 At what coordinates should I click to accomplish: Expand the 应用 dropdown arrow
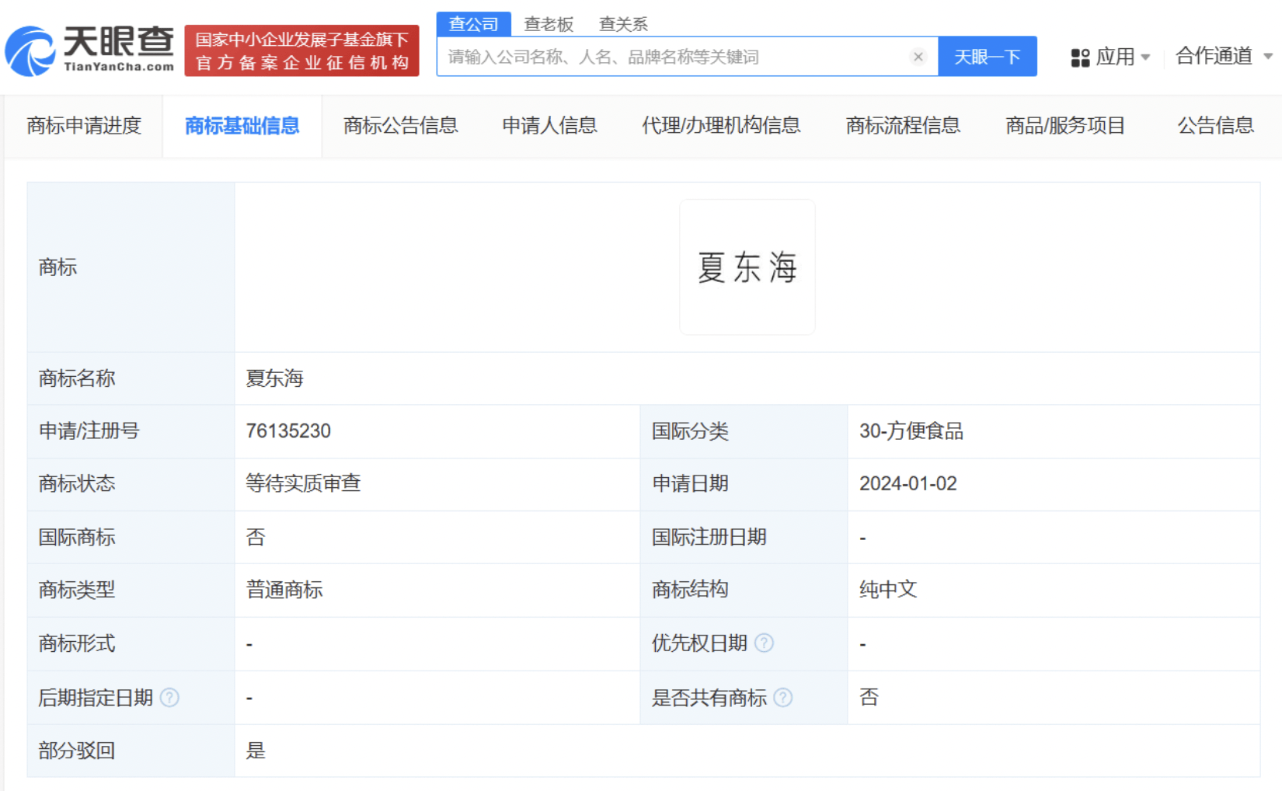tap(1145, 57)
